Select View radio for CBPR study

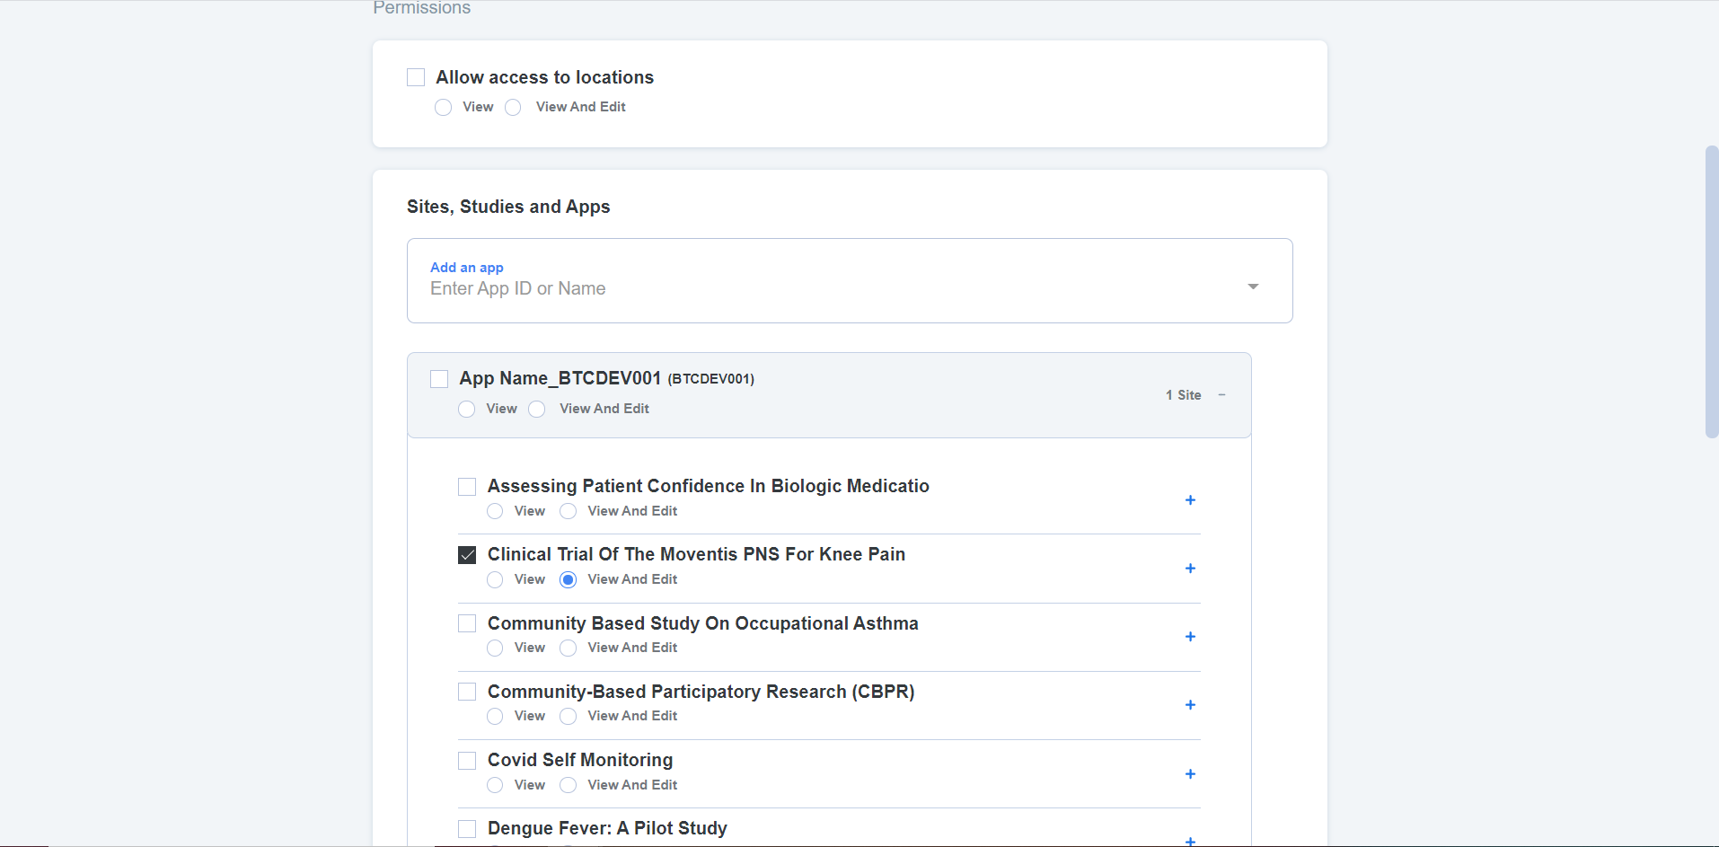pyautogui.click(x=495, y=716)
